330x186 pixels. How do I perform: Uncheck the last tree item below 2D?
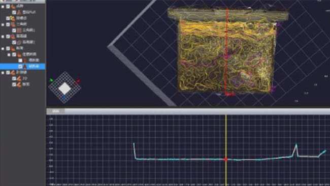coord(14,84)
